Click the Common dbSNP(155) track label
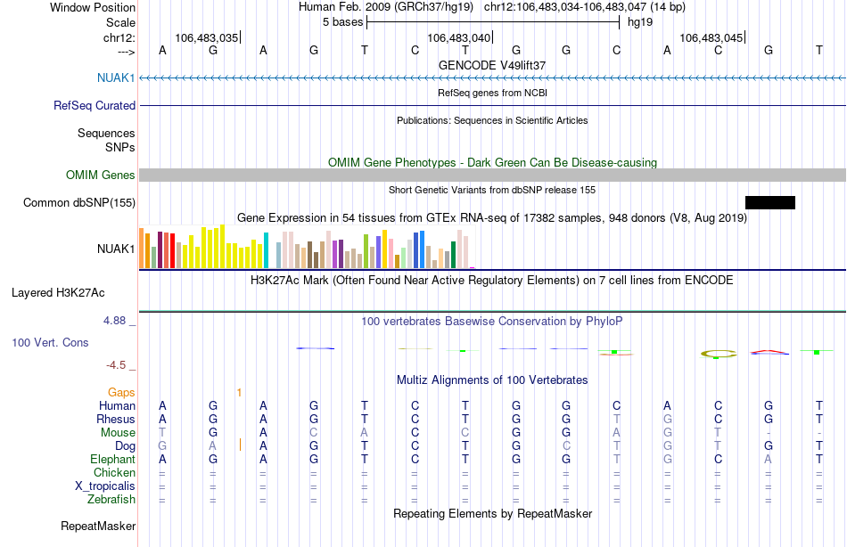Viewport: 847px width, 547px height. (x=79, y=202)
